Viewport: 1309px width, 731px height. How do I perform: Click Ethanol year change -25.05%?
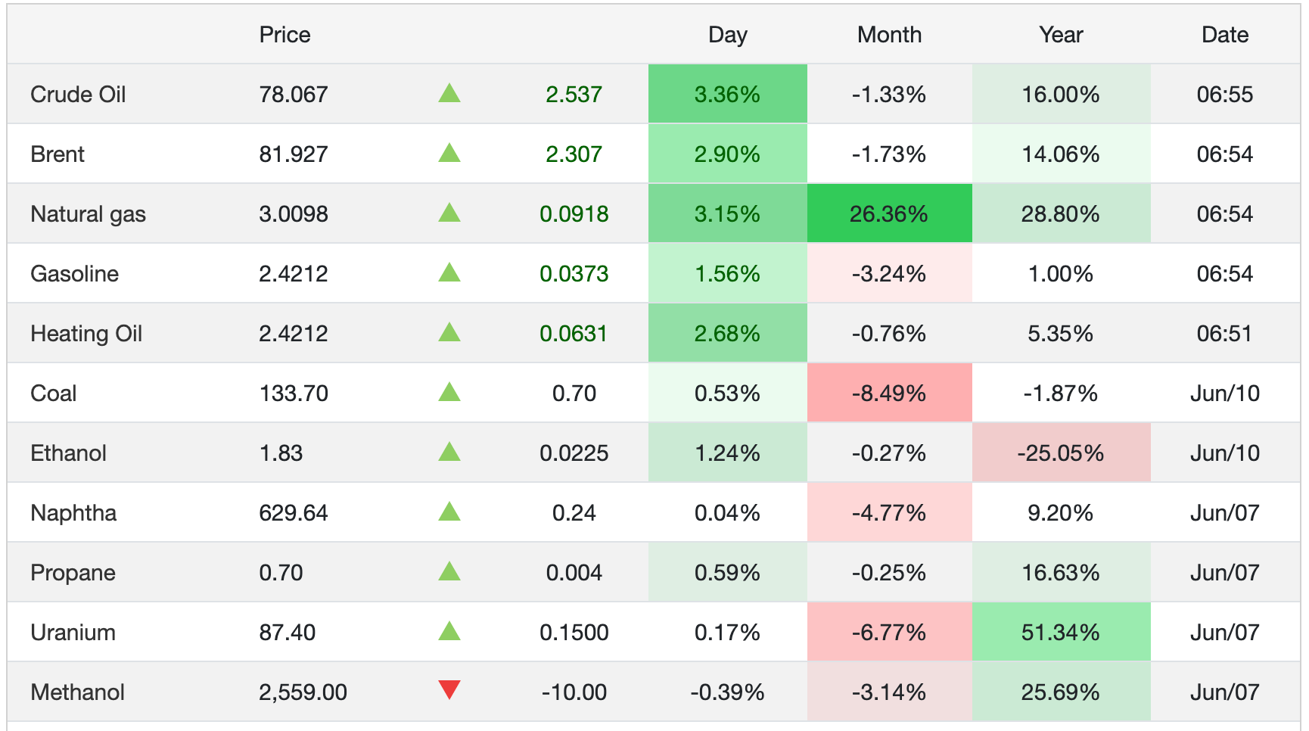(1061, 453)
